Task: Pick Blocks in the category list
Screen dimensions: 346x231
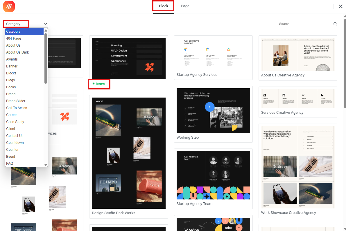Action: pyautogui.click(x=24, y=73)
